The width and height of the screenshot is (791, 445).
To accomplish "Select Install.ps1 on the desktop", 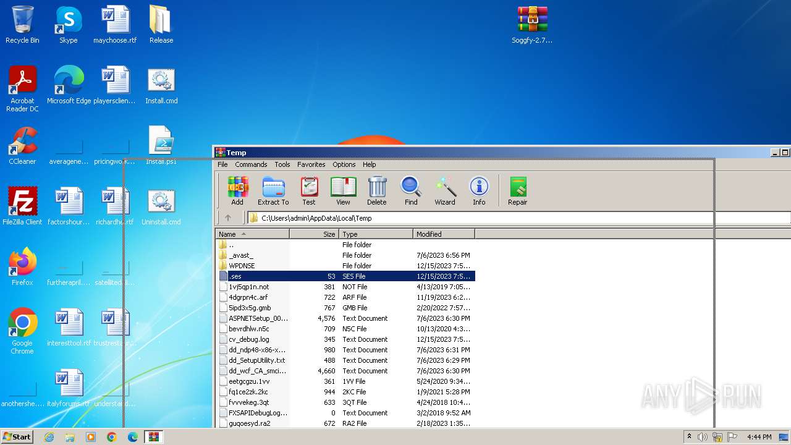I will [161, 146].
